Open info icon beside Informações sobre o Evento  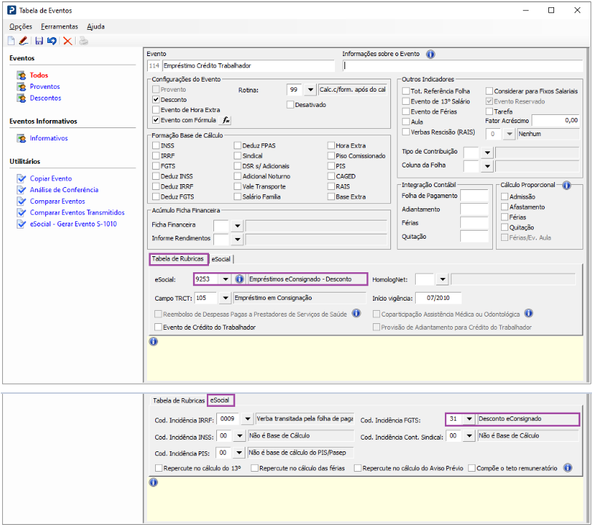[430, 54]
